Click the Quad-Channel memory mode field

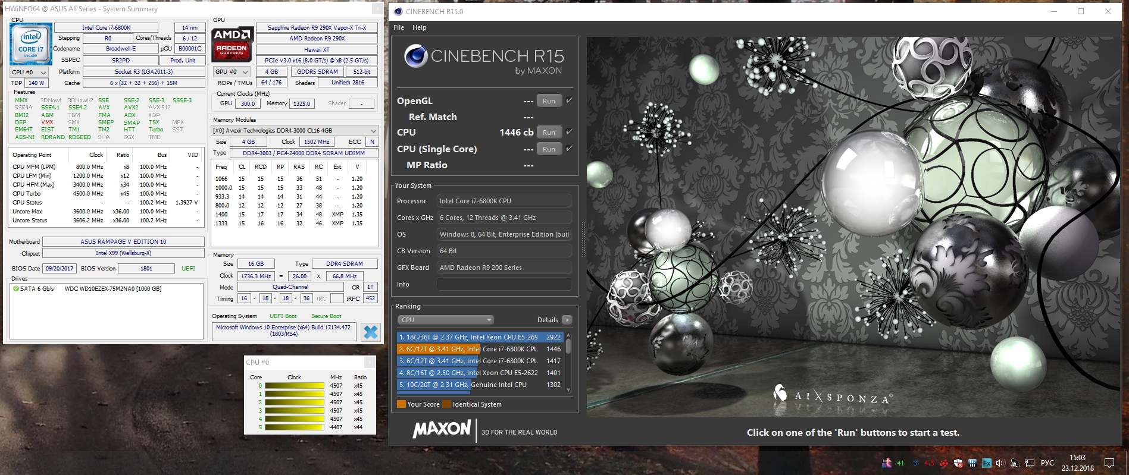coord(290,287)
